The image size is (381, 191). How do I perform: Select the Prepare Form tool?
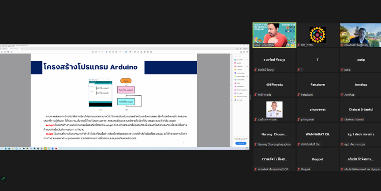click(239, 86)
